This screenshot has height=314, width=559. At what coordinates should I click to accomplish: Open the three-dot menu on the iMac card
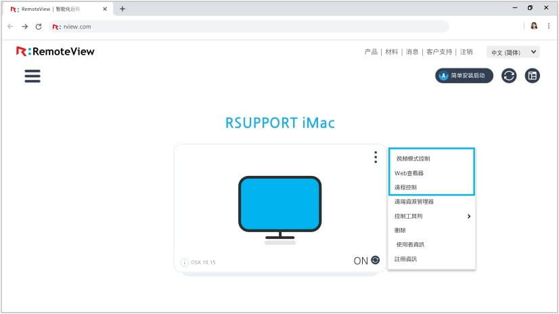click(376, 157)
